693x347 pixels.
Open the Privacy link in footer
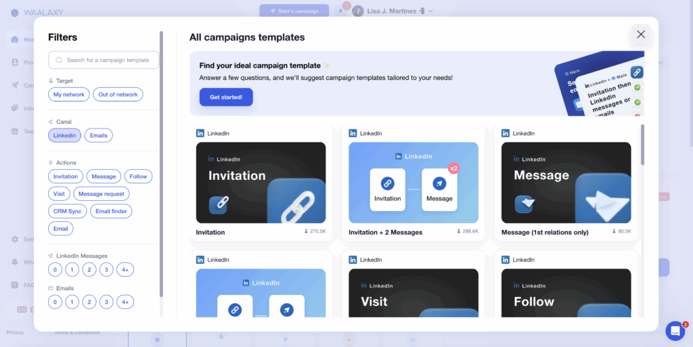click(15, 332)
